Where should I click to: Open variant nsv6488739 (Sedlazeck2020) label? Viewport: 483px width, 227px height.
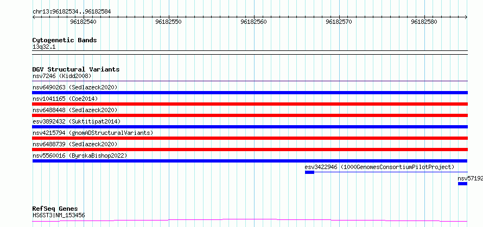pos(75,144)
